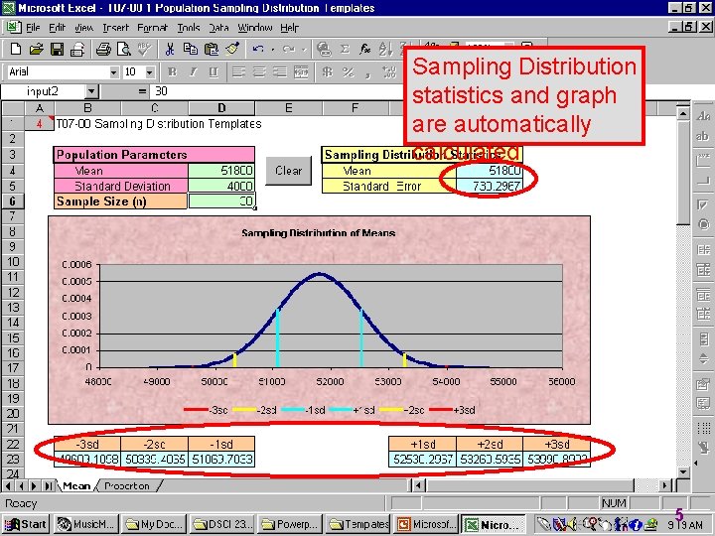Print the sheet using the printer icon

103,49
